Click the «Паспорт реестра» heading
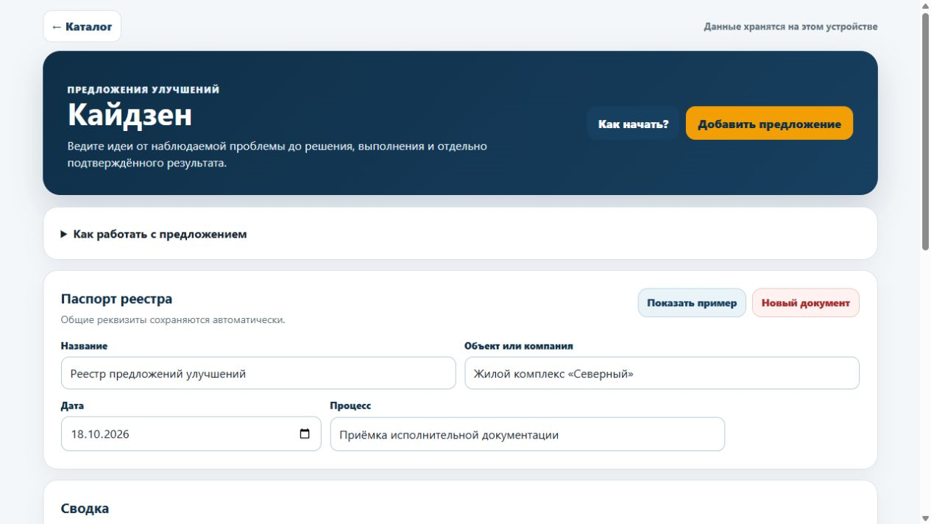The image size is (931, 524). (x=116, y=299)
